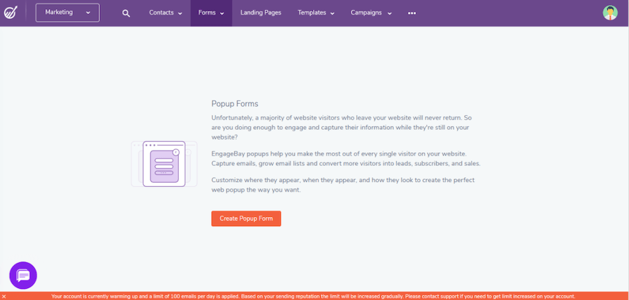Dismiss the orange warning banner with X
The height and width of the screenshot is (300, 629).
point(4,297)
